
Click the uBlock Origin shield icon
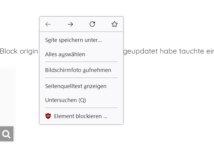click(x=48, y=116)
